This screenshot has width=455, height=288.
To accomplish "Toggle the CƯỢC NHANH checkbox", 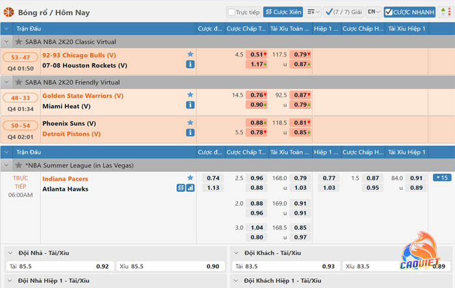I will click(389, 12).
